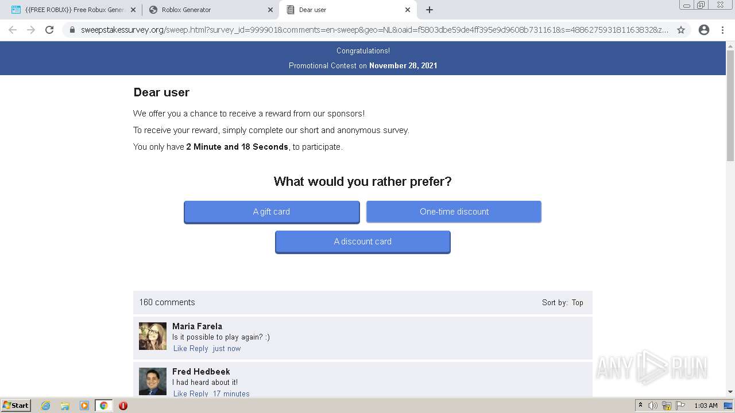Show hidden system tray icons
735x413 pixels.
(x=640, y=406)
